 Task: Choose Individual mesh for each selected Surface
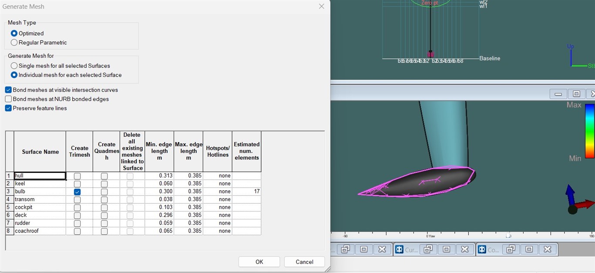coord(14,75)
